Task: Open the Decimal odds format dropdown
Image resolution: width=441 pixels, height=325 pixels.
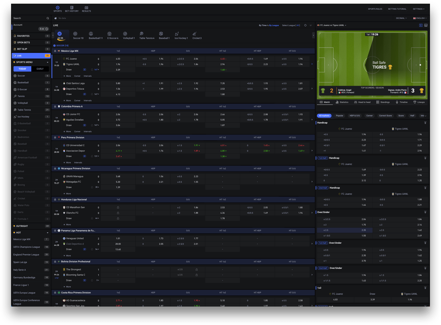Action: 401,18
